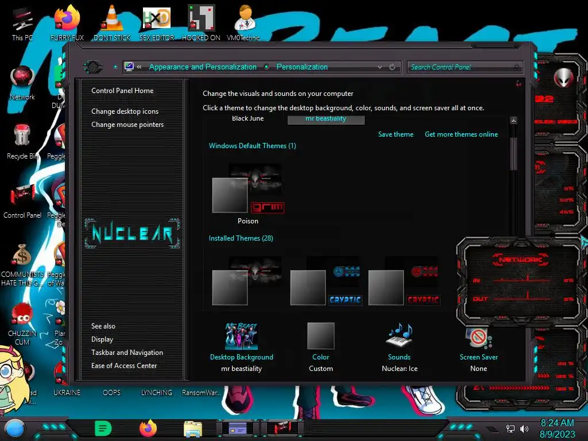
Task: Open the Network desktop icon
Action: (22, 83)
